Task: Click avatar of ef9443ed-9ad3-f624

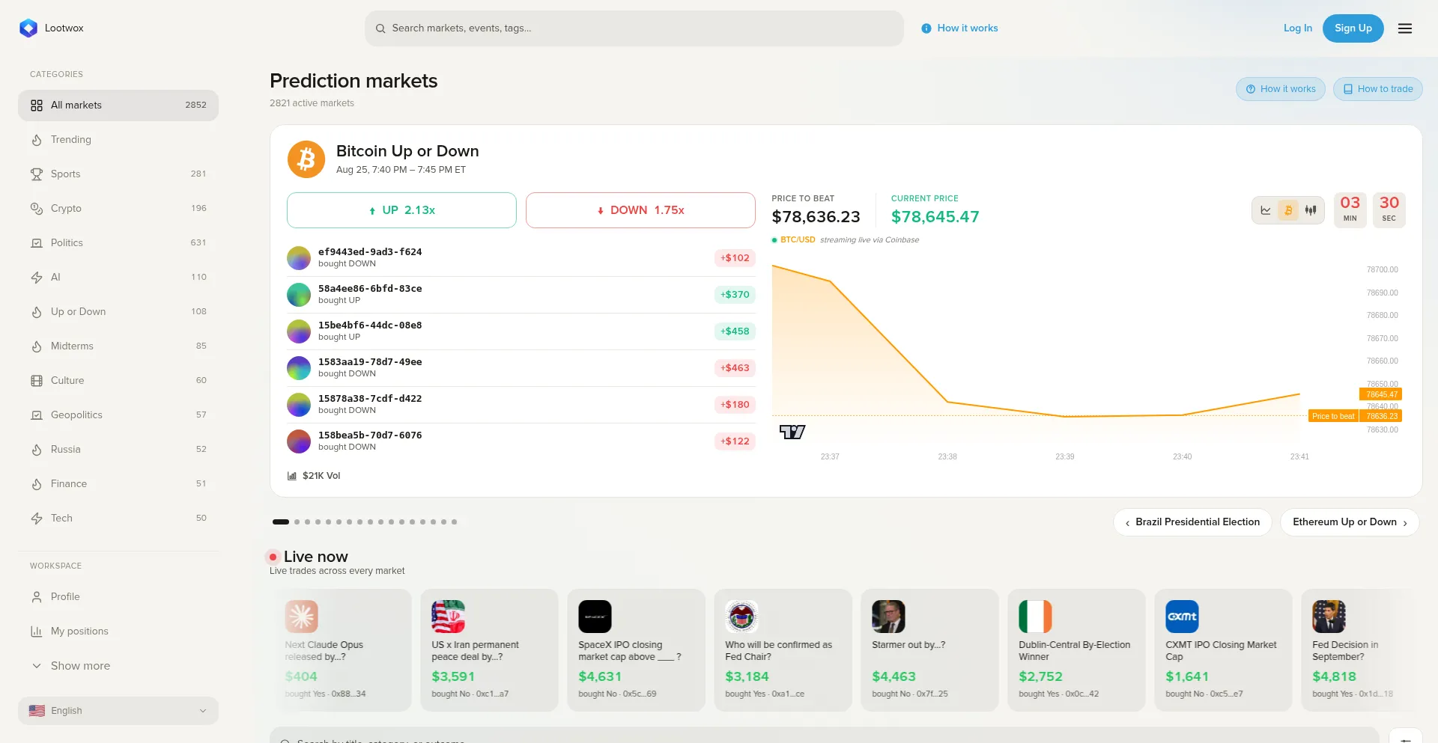Action: coord(299,258)
